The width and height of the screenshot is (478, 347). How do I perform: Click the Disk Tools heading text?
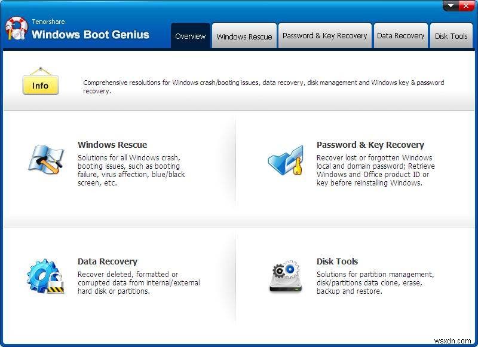(338, 261)
